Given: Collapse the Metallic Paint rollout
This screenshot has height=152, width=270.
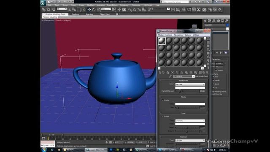Looking at the screenshot, I should point(184,81).
